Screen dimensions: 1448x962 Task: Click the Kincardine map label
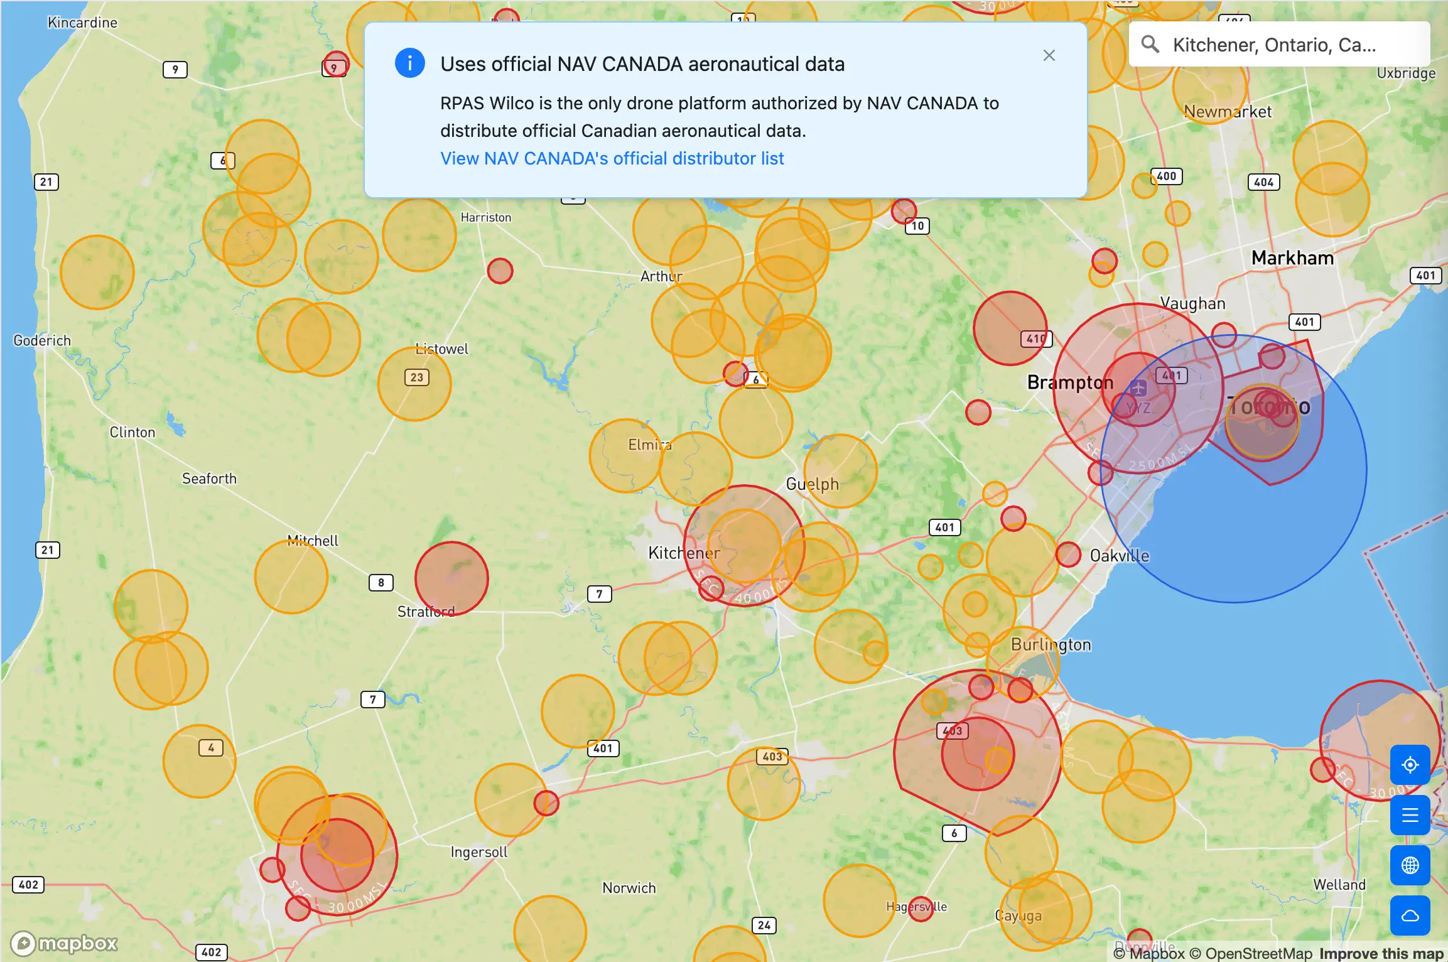pyautogui.click(x=82, y=23)
